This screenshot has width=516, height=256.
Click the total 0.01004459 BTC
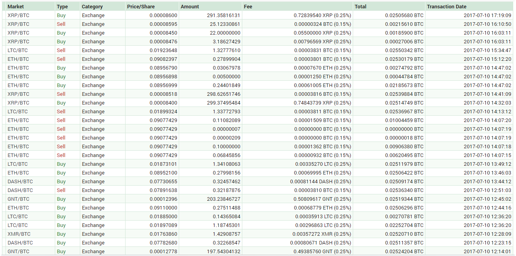coord(404,120)
